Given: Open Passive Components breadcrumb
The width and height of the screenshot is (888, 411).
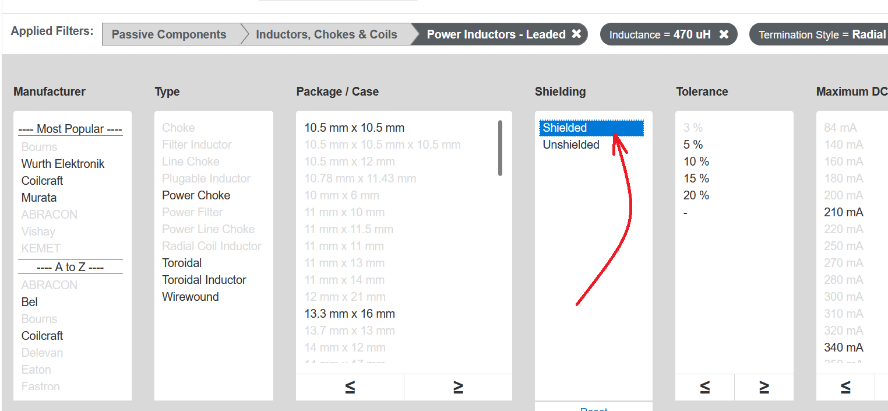Looking at the screenshot, I should point(169,34).
